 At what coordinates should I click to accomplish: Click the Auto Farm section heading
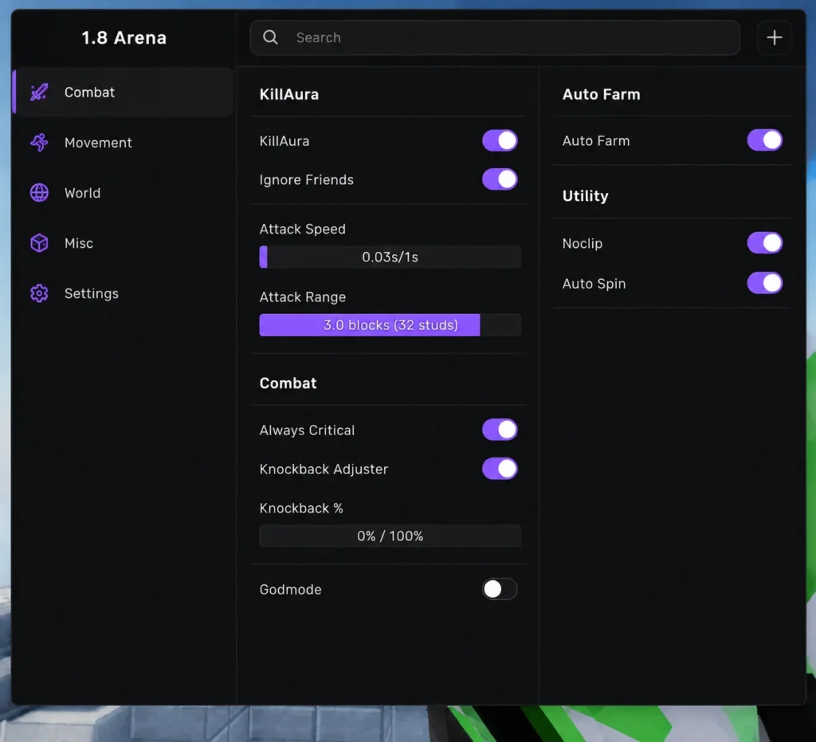[x=602, y=94]
